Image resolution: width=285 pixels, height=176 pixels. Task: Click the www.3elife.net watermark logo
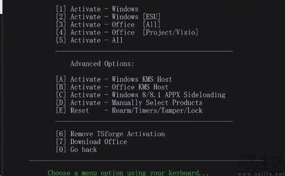[x=261, y=165]
